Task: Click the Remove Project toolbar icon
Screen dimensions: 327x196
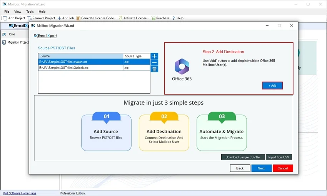Action: [30, 18]
